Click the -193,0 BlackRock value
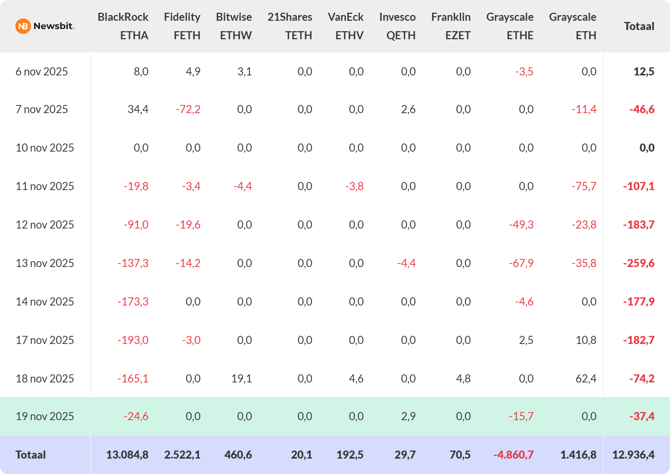 click(x=133, y=340)
